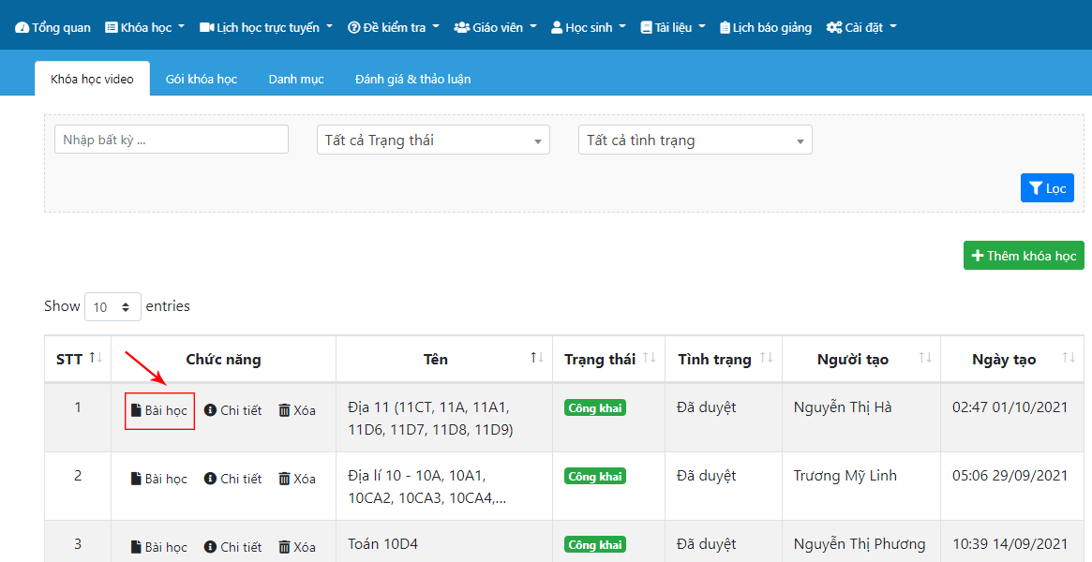The height and width of the screenshot is (562, 1092).
Task: Open Bài học for Địa 11 course
Action: point(159,410)
